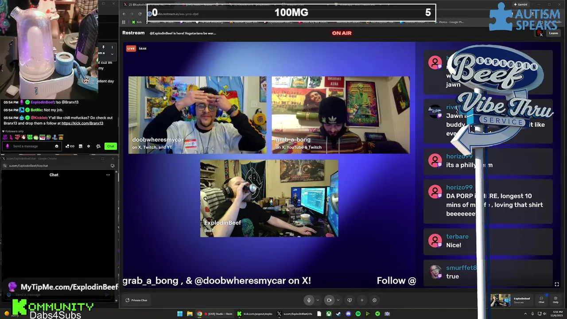Open Spotify from taskbar
The width and height of the screenshot is (567, 319).
coord(358,314)
